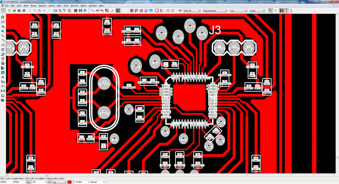Click the red curved miter route icon
Screen dimensions: 339x184
click(112, 11)
